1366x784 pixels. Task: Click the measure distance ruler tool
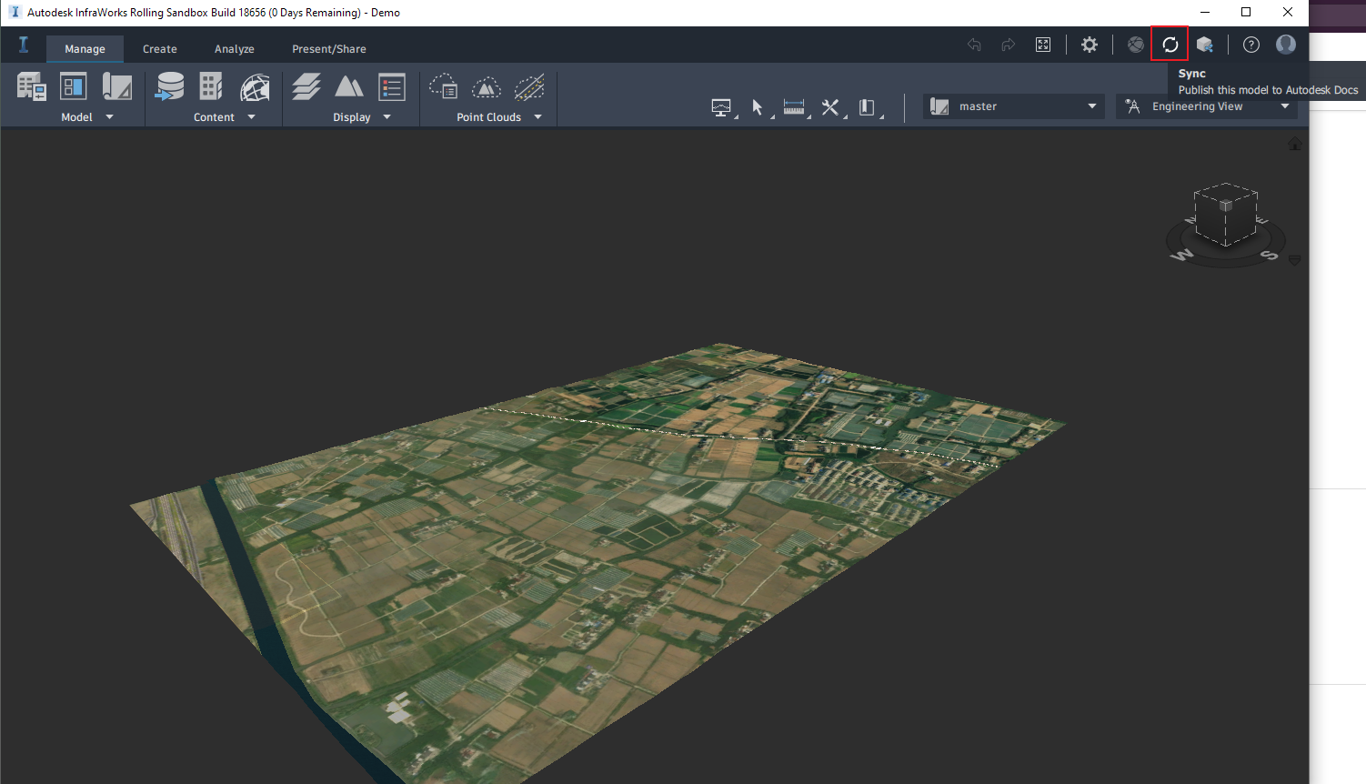(x=793, y=107)
